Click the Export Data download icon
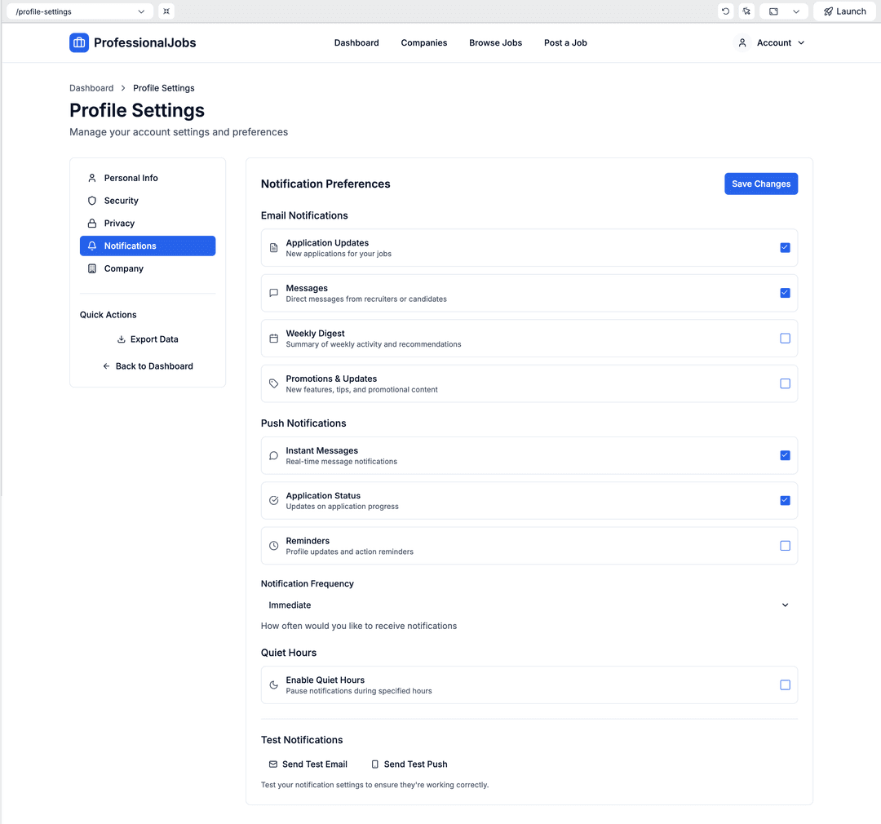The image size is (881, 824). click(x=122, y=339)
